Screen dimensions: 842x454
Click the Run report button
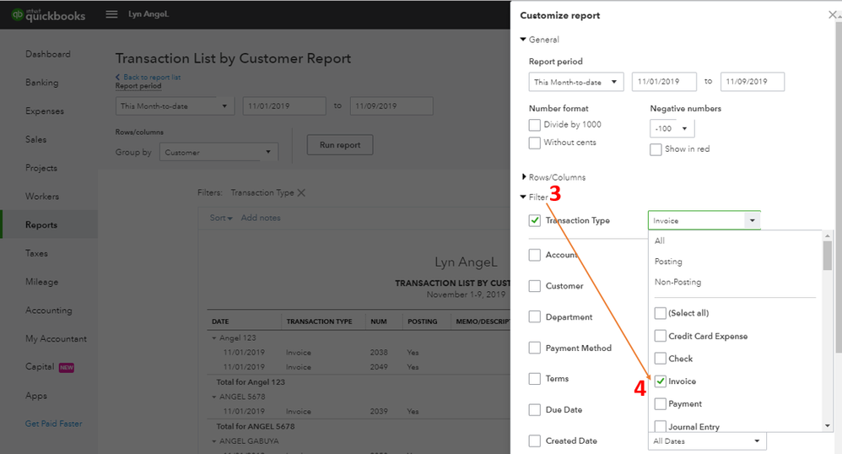pos(340,145)
